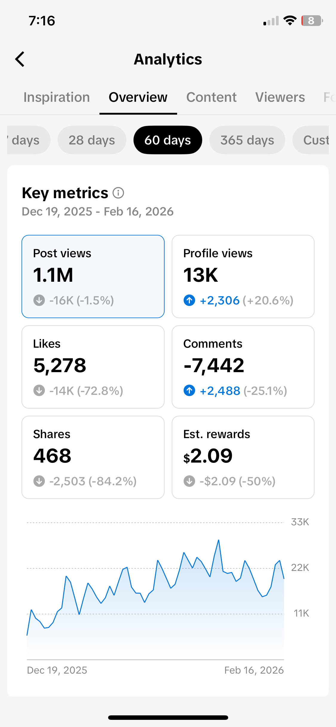Switch to the Inspiration tab
The width and height of the screenshot is (336, 727).
(x=57, y=97)
